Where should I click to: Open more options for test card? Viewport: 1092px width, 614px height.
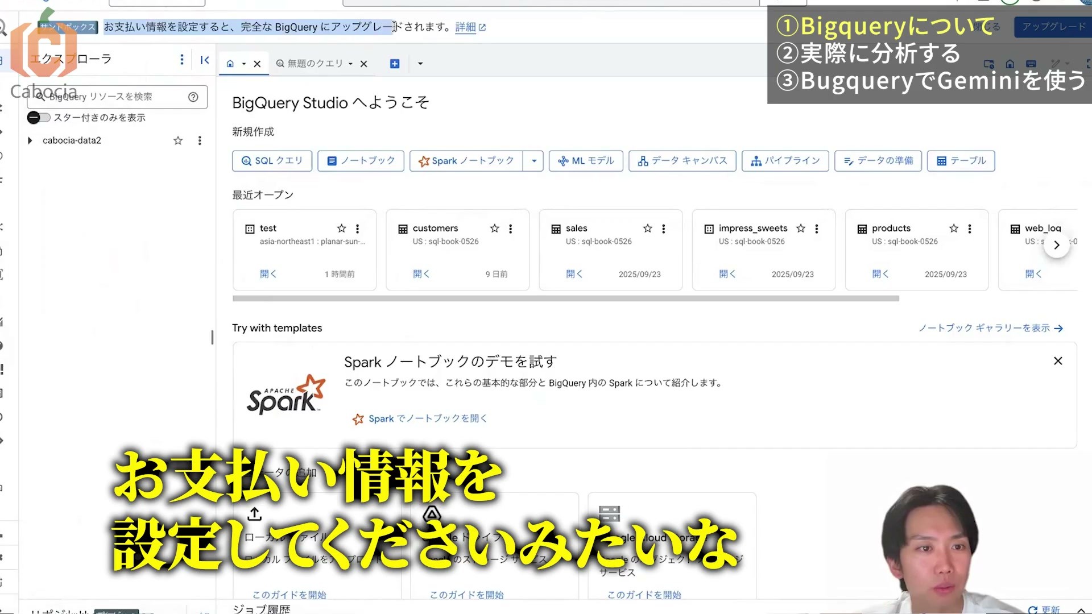358,229
